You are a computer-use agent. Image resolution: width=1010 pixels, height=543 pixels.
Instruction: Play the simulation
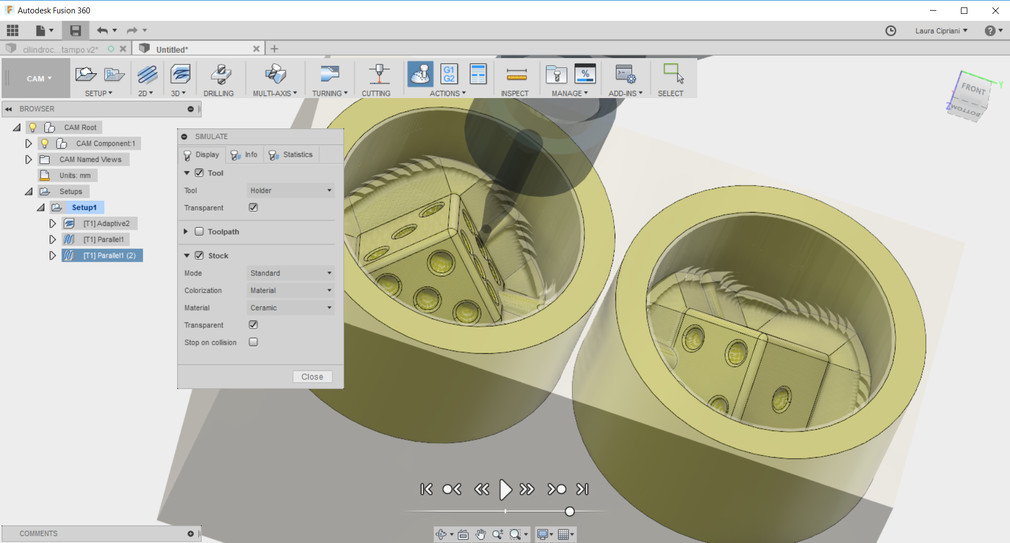tap(505, 489)
